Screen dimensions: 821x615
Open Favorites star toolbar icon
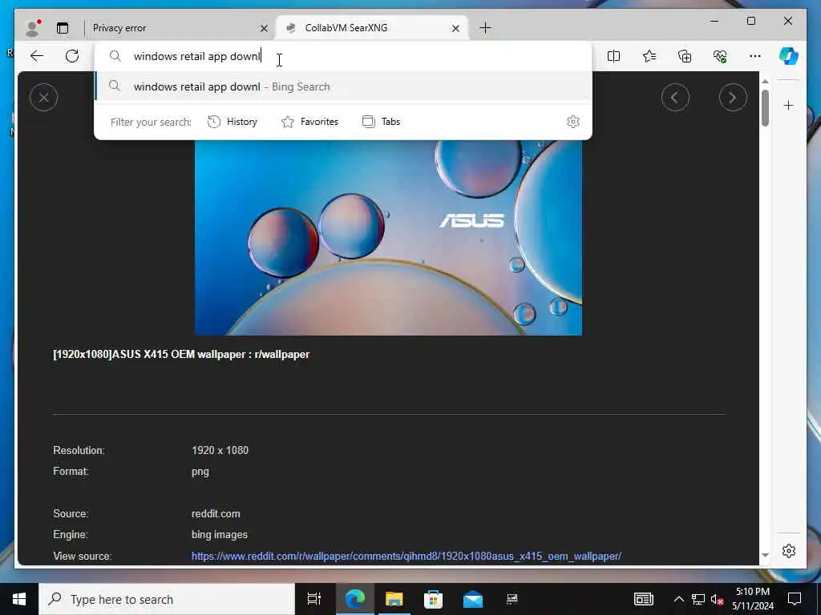point(649,56)
